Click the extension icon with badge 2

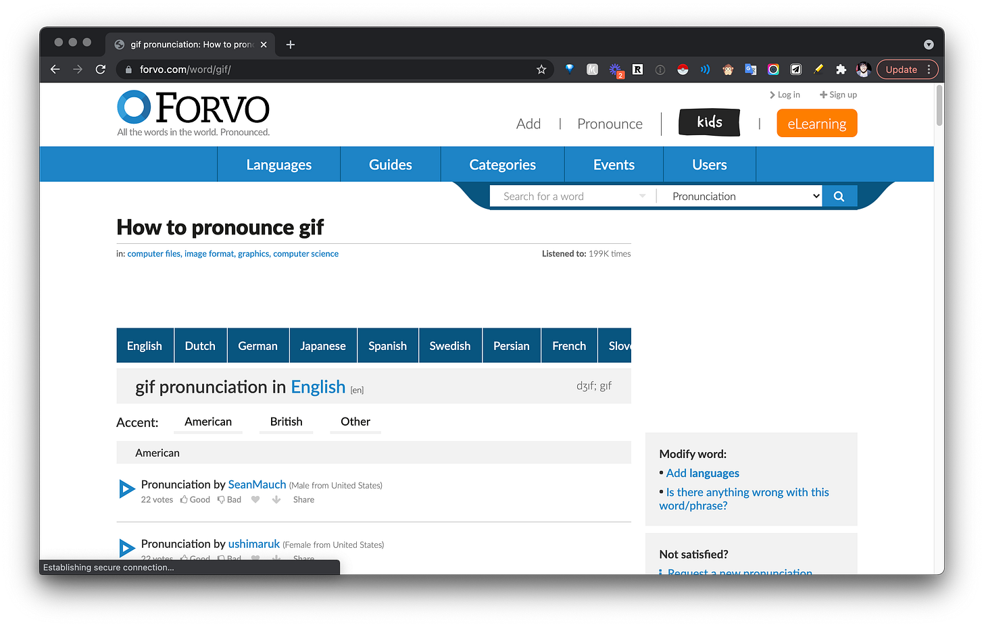616,70
